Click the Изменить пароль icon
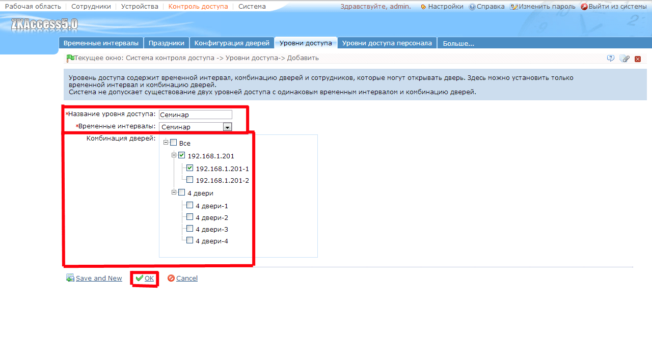This screenshot has height=362, width=652. pos(514,7)
